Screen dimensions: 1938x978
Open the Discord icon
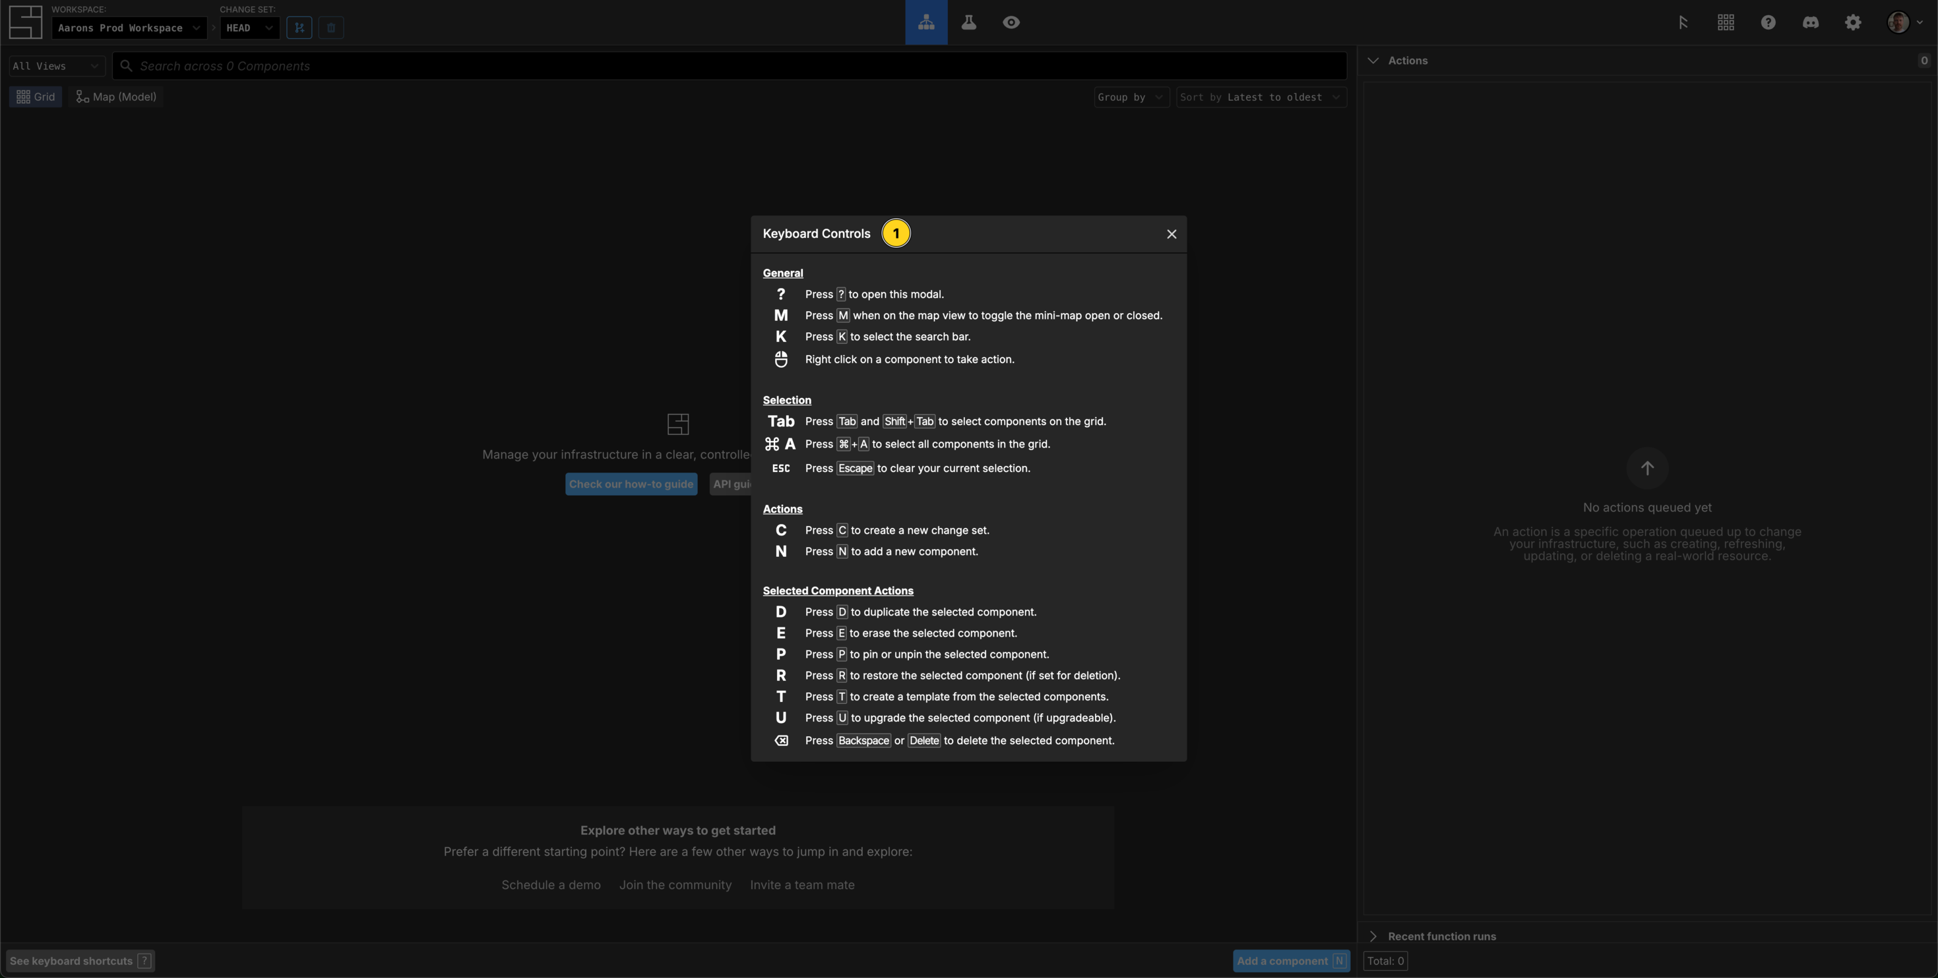(x=1810, y=22)
